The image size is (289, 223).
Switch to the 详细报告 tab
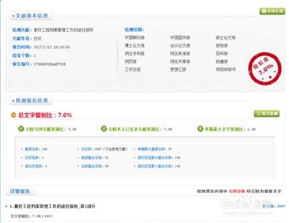point(20,191)
